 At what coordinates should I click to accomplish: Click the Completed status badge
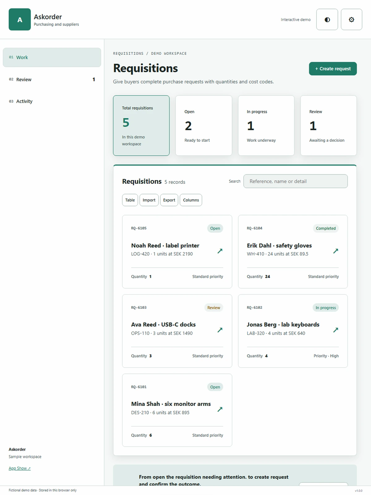pos(326,228)
